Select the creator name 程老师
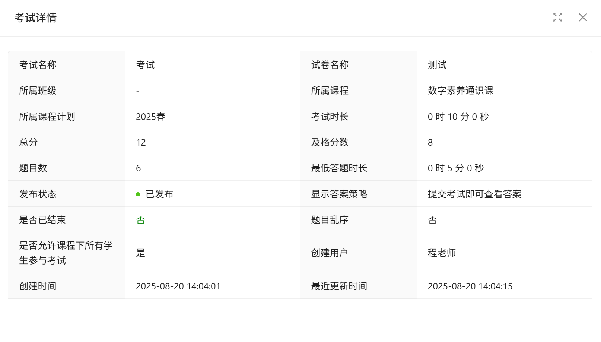The height and width of the screenshot is (342, 601). pyautogui.click(x=442, y=253)
